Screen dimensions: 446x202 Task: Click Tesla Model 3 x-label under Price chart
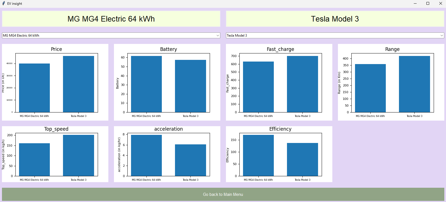point(79,116)
